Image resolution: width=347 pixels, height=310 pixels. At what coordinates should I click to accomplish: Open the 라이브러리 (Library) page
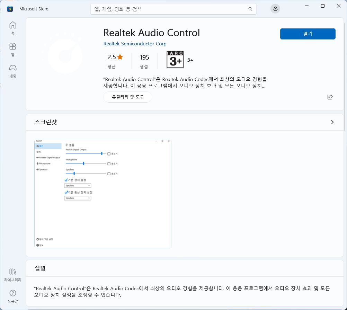(12, 275)
